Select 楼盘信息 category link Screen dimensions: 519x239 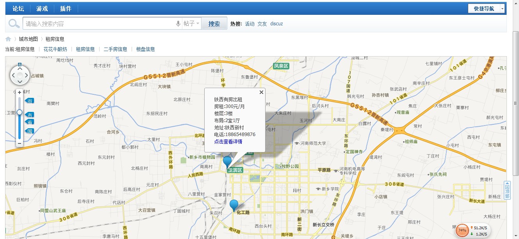click(145, 49)
